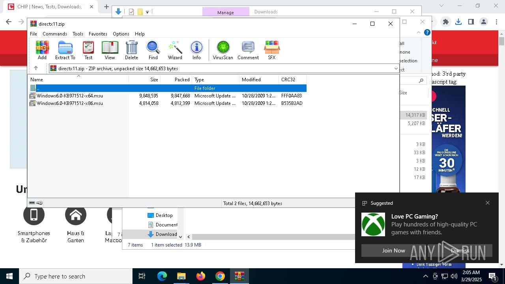Show archive Info

tap(196, 50)
